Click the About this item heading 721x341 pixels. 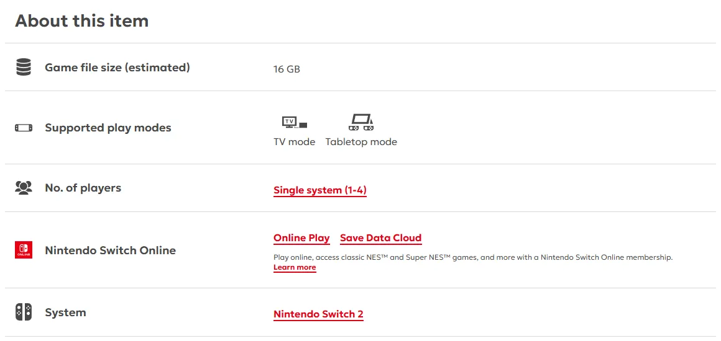pos(82,21)
